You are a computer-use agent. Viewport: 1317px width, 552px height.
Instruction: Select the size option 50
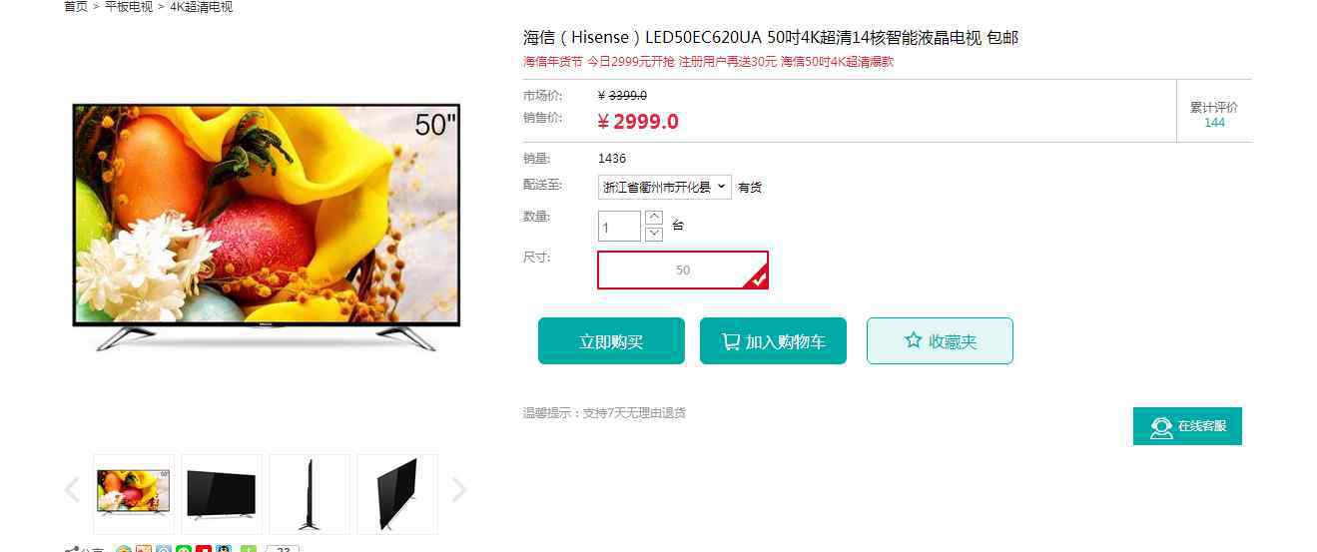(x=683, y=270)
